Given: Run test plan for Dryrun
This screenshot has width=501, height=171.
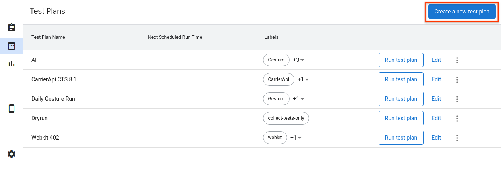Looking at the screenshot, I should tap(401, 118).
